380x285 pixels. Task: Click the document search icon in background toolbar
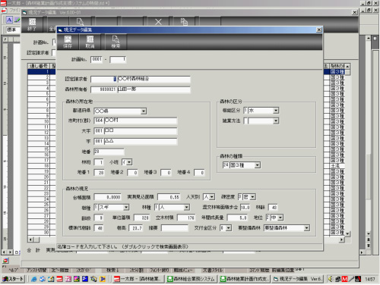[80, 22]
